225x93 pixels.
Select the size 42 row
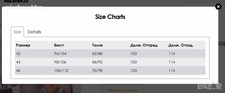[x=110, y=54]
